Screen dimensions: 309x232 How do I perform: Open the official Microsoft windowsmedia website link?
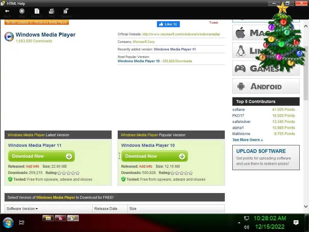click(181, 34)
